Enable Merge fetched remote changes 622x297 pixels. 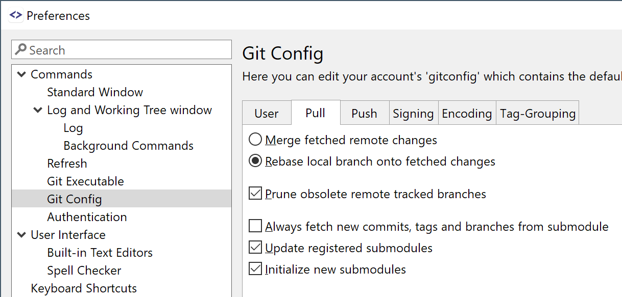point(256,140)
